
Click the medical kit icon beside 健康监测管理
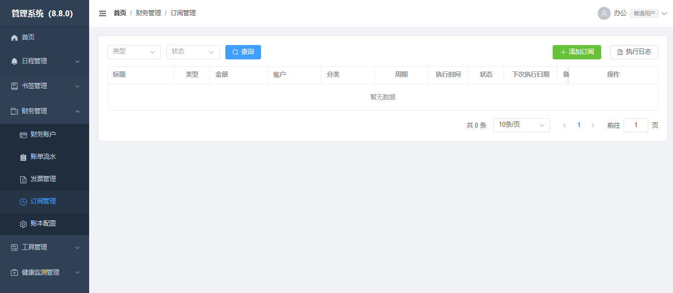[x=14, y=273]
